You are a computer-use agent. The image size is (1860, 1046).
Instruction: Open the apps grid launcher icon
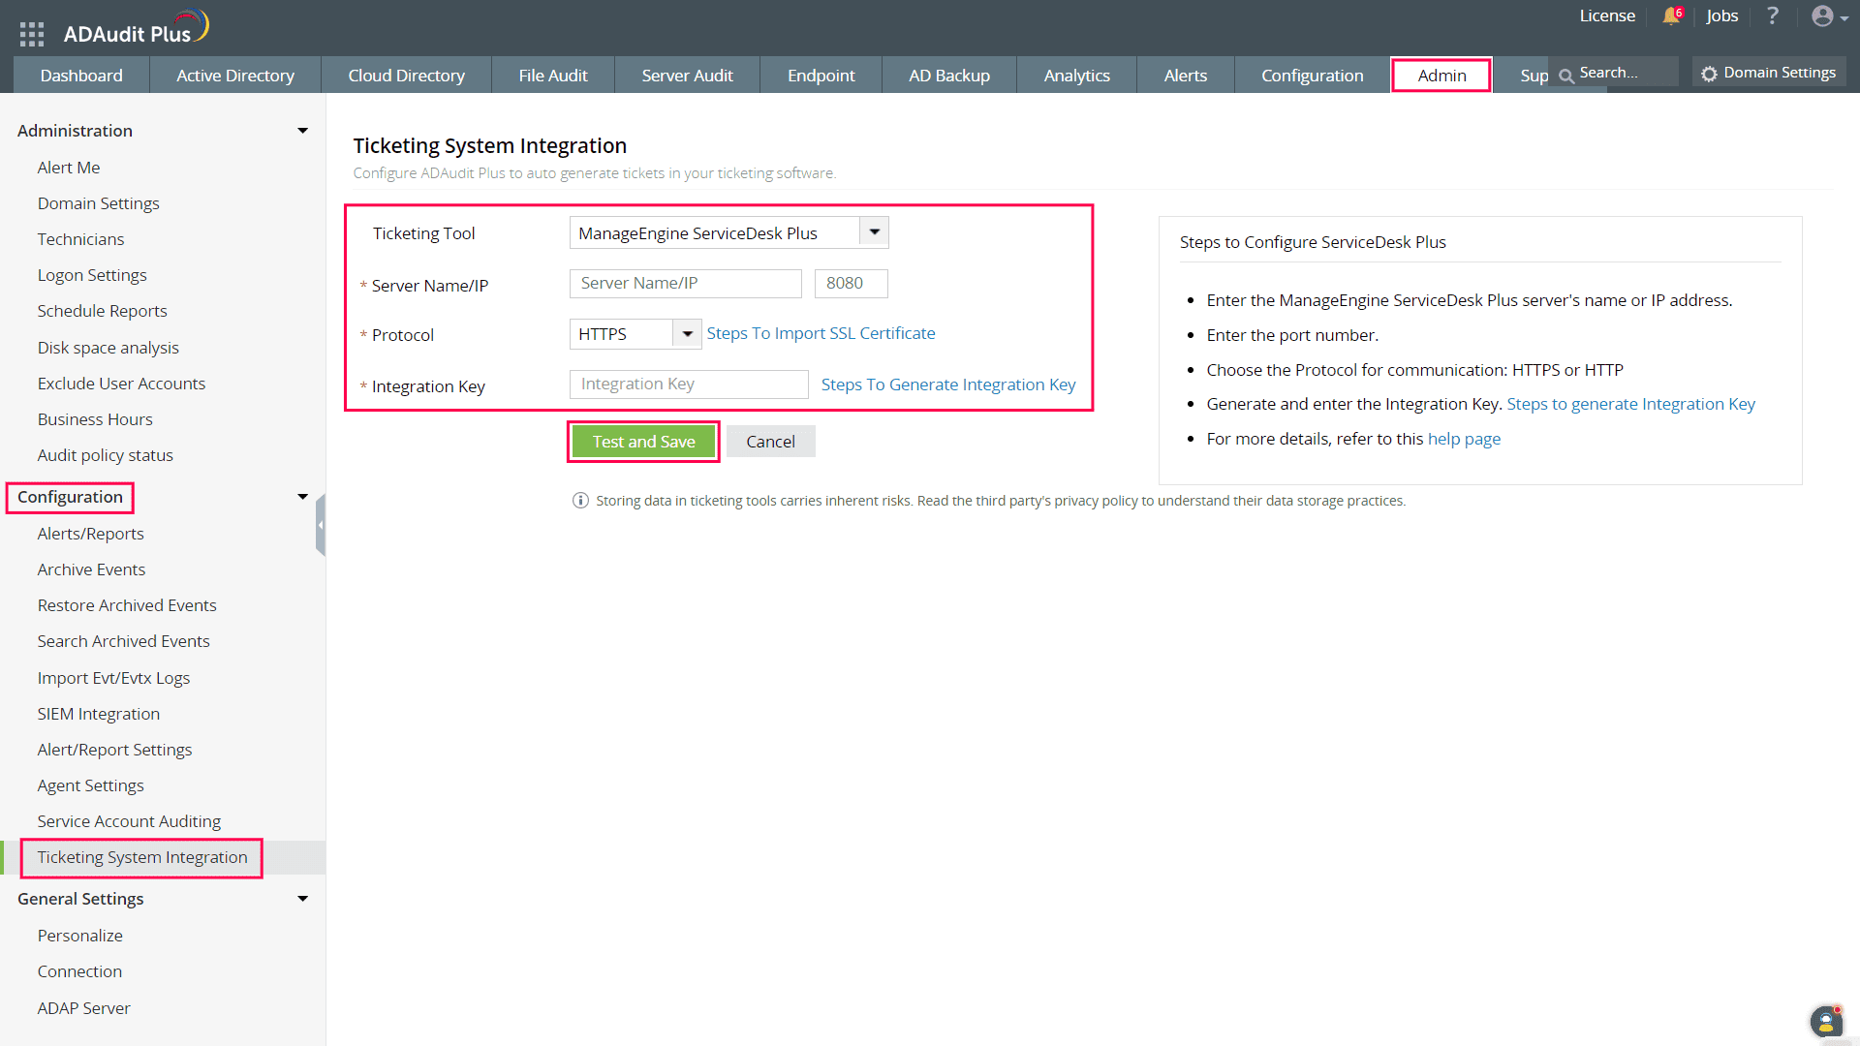point(32,34)
